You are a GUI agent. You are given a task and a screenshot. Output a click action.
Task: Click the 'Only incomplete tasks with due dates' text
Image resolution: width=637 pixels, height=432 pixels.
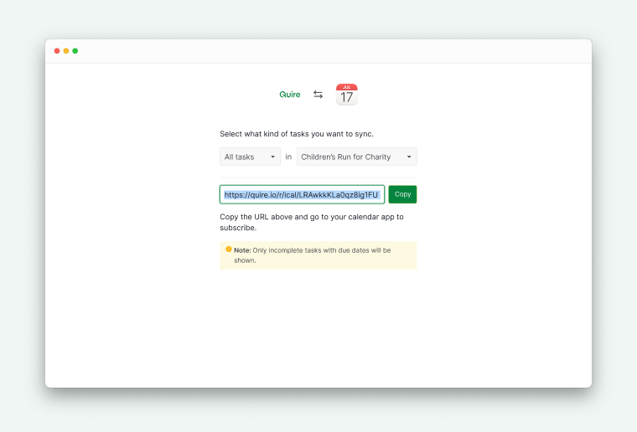pyautogui.click(x=302, y=250)
